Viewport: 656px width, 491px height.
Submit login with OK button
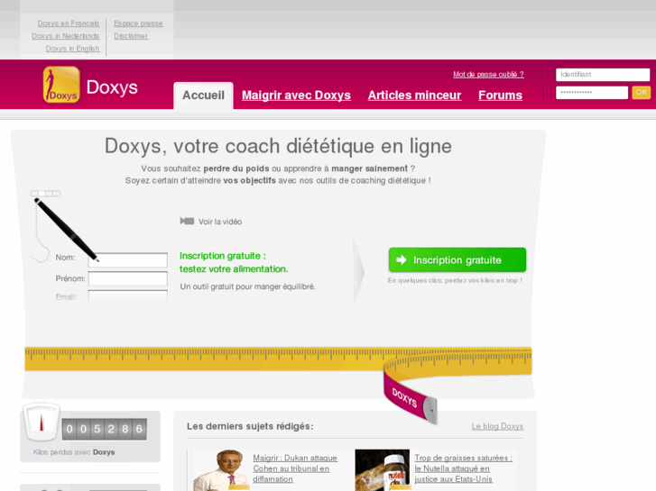click(641, 93)
